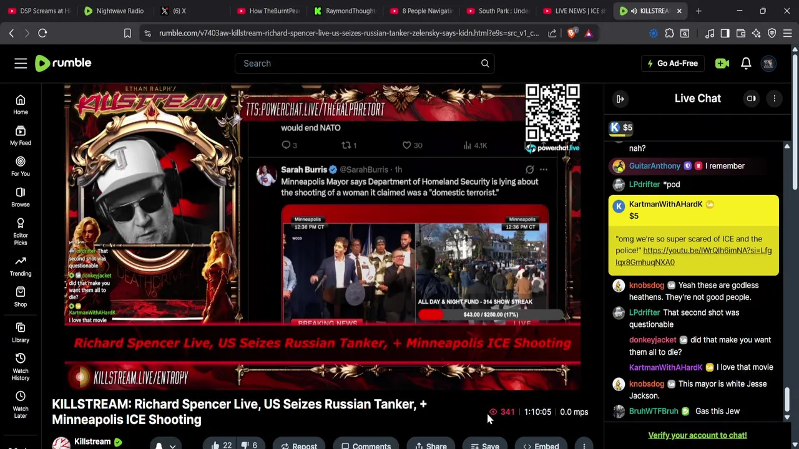Toggle Live Chat pop-out view
The image size is (799, 449).
coord(751,99)
